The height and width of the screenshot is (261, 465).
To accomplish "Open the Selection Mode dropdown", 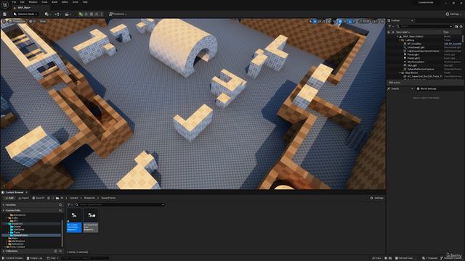I will [25, 14].
